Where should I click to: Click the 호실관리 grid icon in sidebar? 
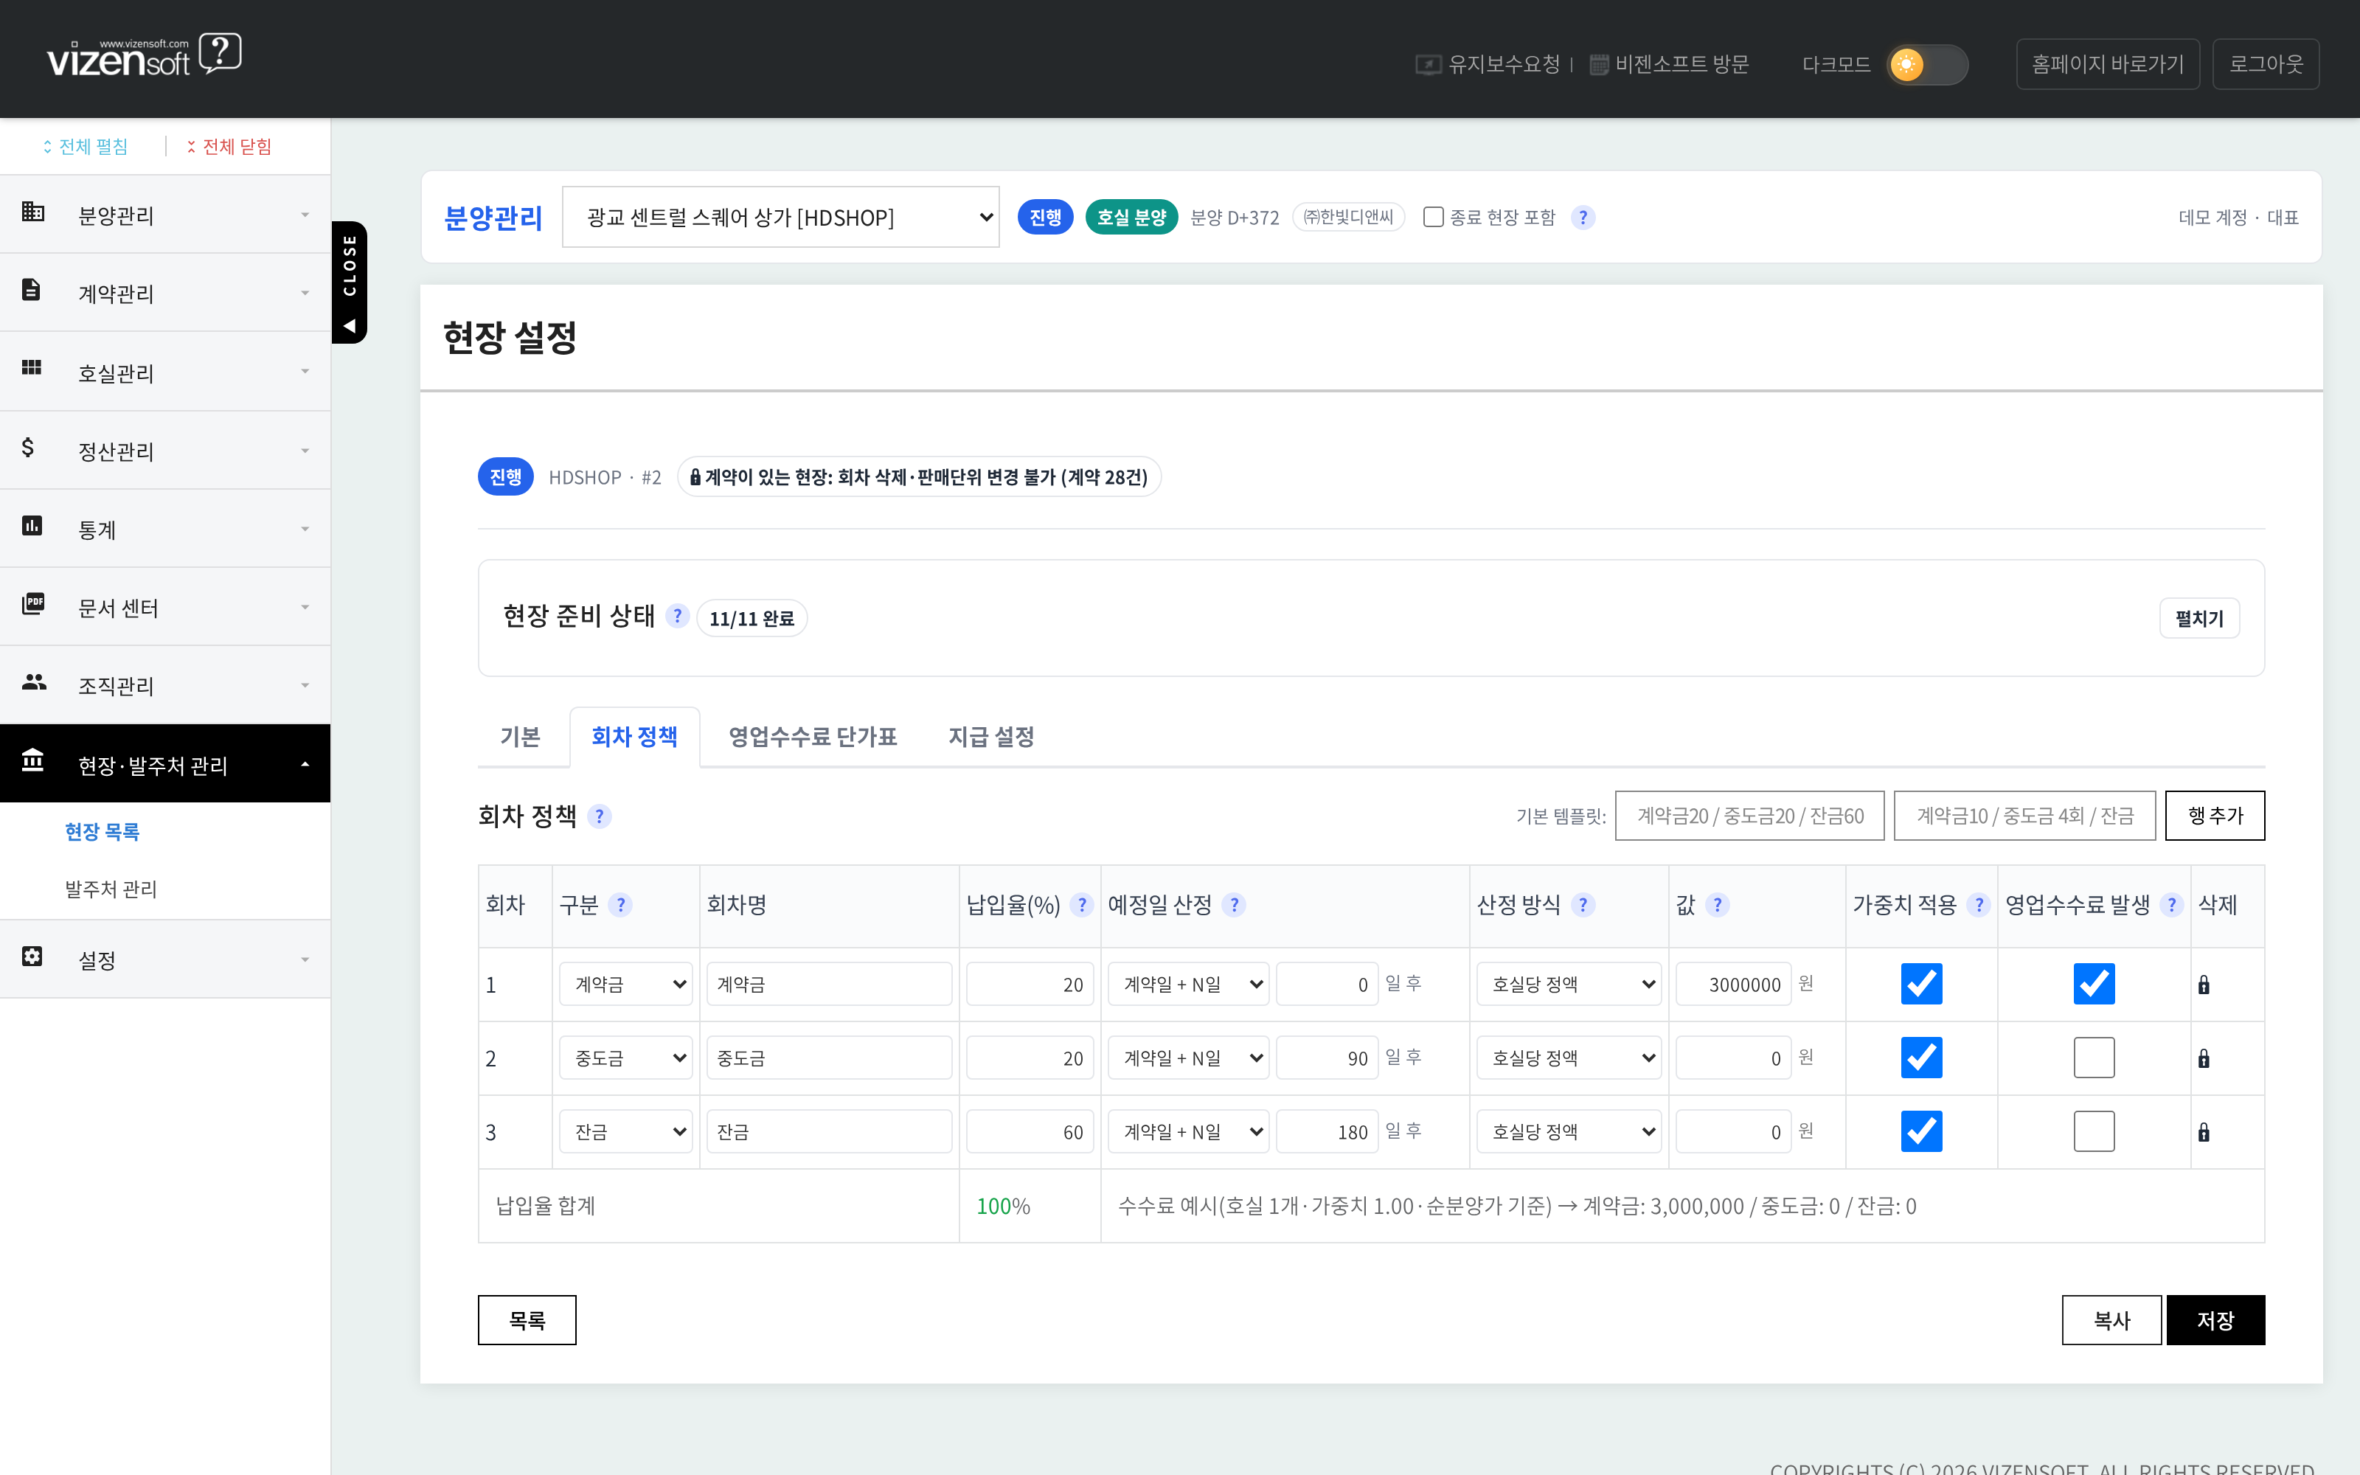click(x=31, y=368)
